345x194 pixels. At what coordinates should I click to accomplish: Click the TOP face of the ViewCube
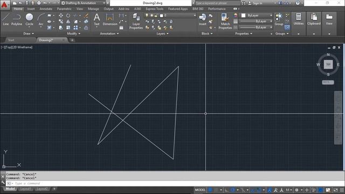click(x=328, y=65)
